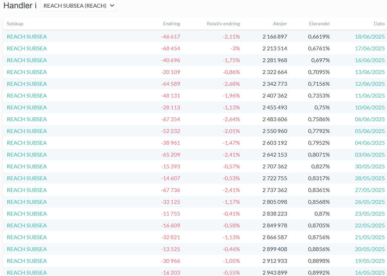Click the date 10/06/2025
Screen dimensions: 387x276
(x=370, y=108)
